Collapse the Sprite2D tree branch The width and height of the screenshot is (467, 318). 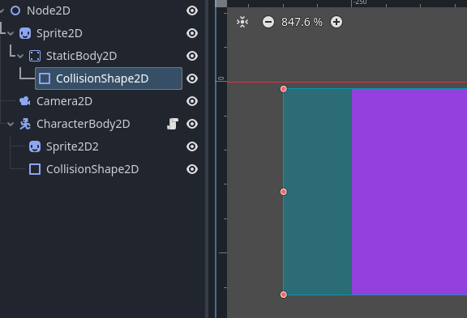coord(11,33)
